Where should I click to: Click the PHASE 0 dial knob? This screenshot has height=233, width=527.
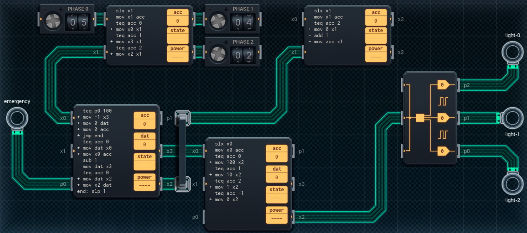(x=53, y=21)
